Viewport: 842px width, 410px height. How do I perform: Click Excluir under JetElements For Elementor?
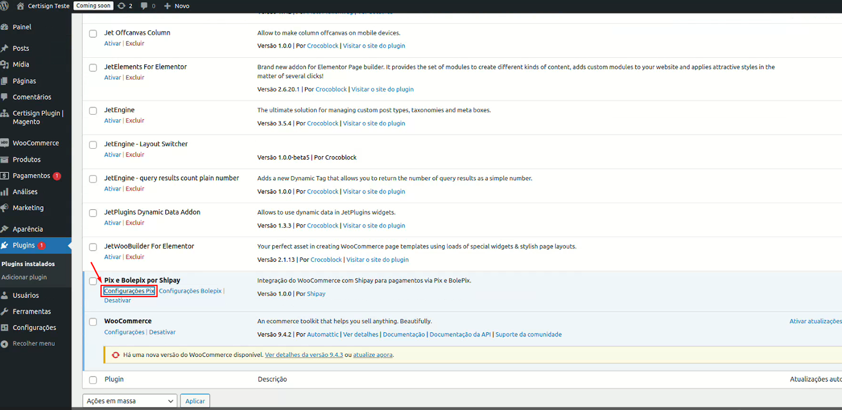coord(135,78)
